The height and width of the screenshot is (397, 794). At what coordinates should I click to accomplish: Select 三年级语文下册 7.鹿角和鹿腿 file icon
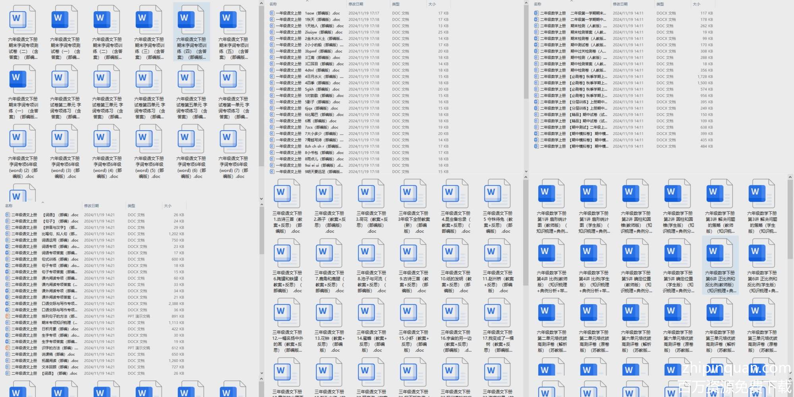click(x=329, y=253)
